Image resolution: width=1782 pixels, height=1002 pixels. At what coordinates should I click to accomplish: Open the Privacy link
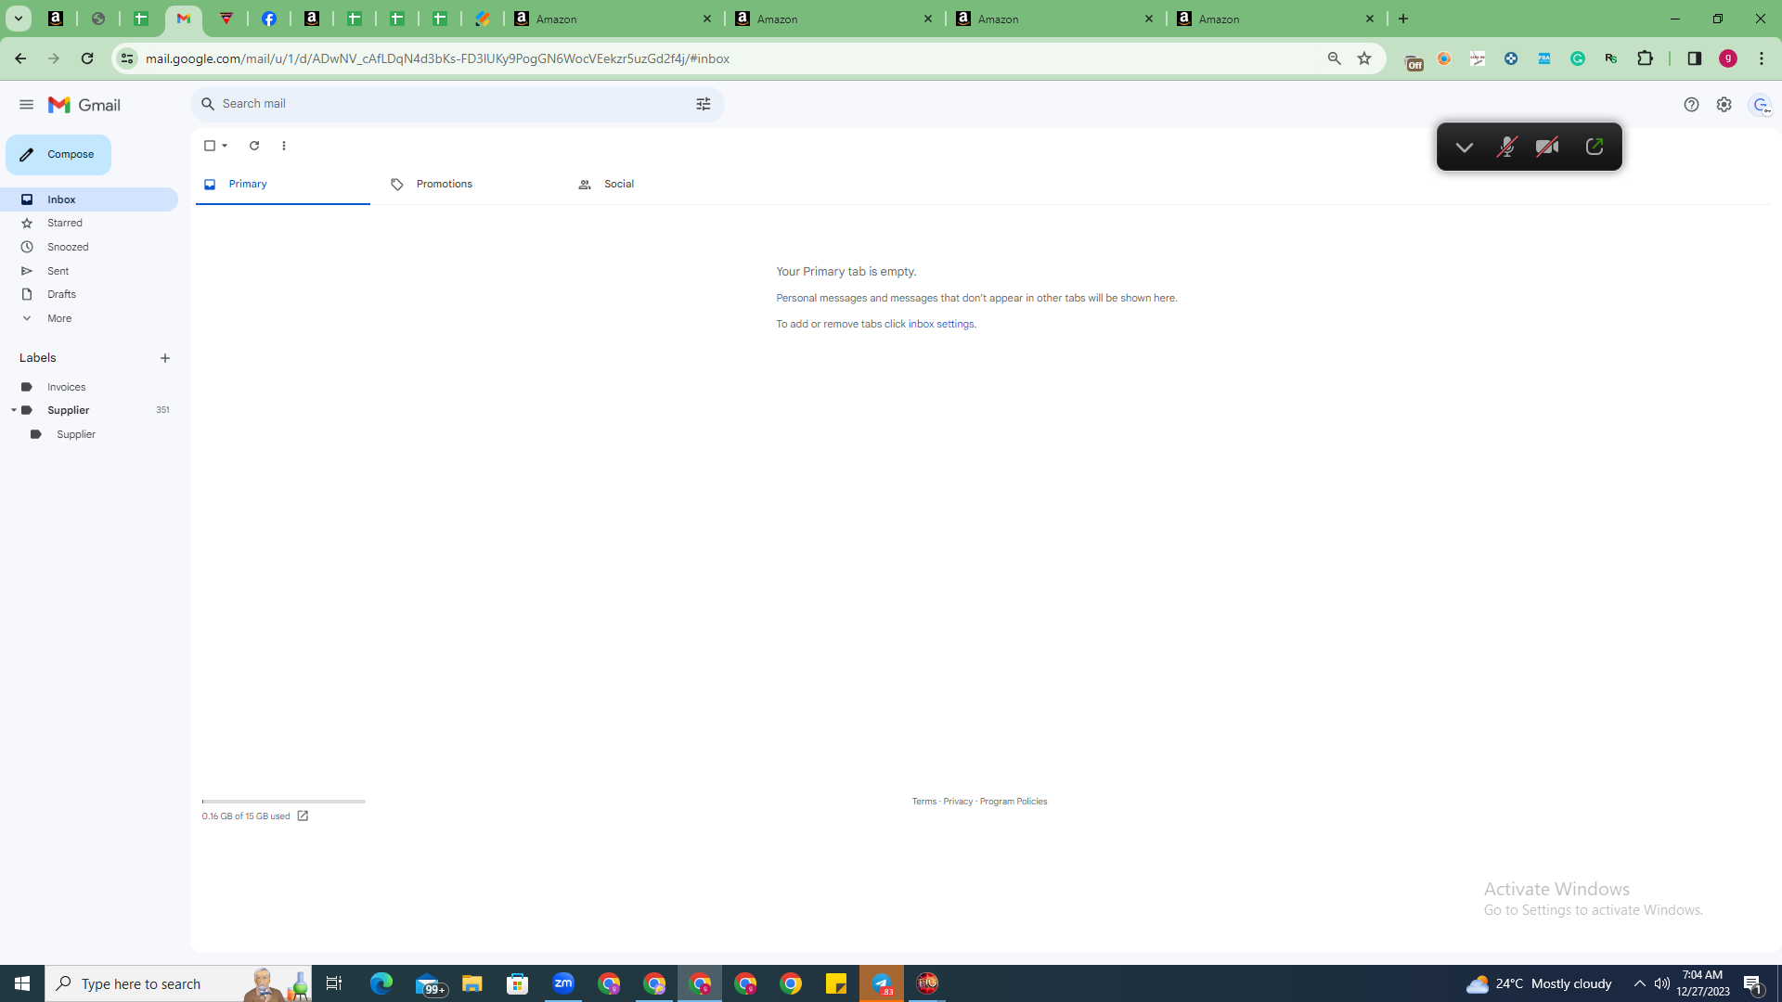pos(958,802)
